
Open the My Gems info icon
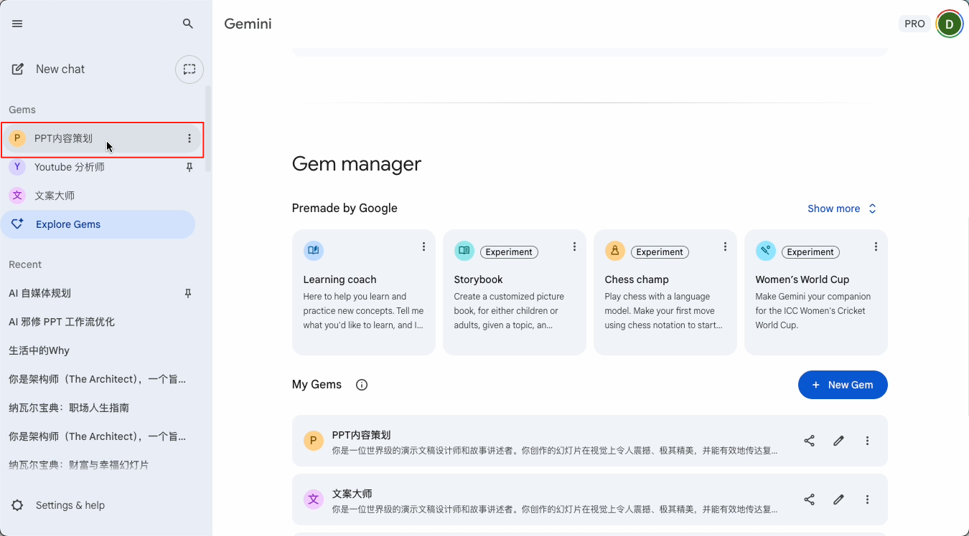[361, 385]
